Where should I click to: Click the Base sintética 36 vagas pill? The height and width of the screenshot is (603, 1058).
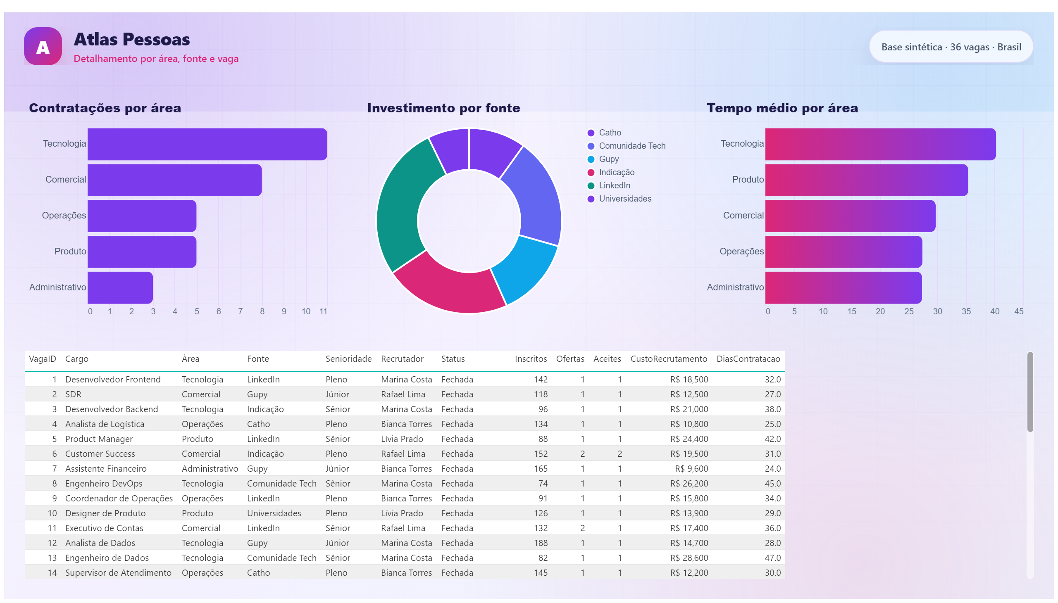coord(951,47)
